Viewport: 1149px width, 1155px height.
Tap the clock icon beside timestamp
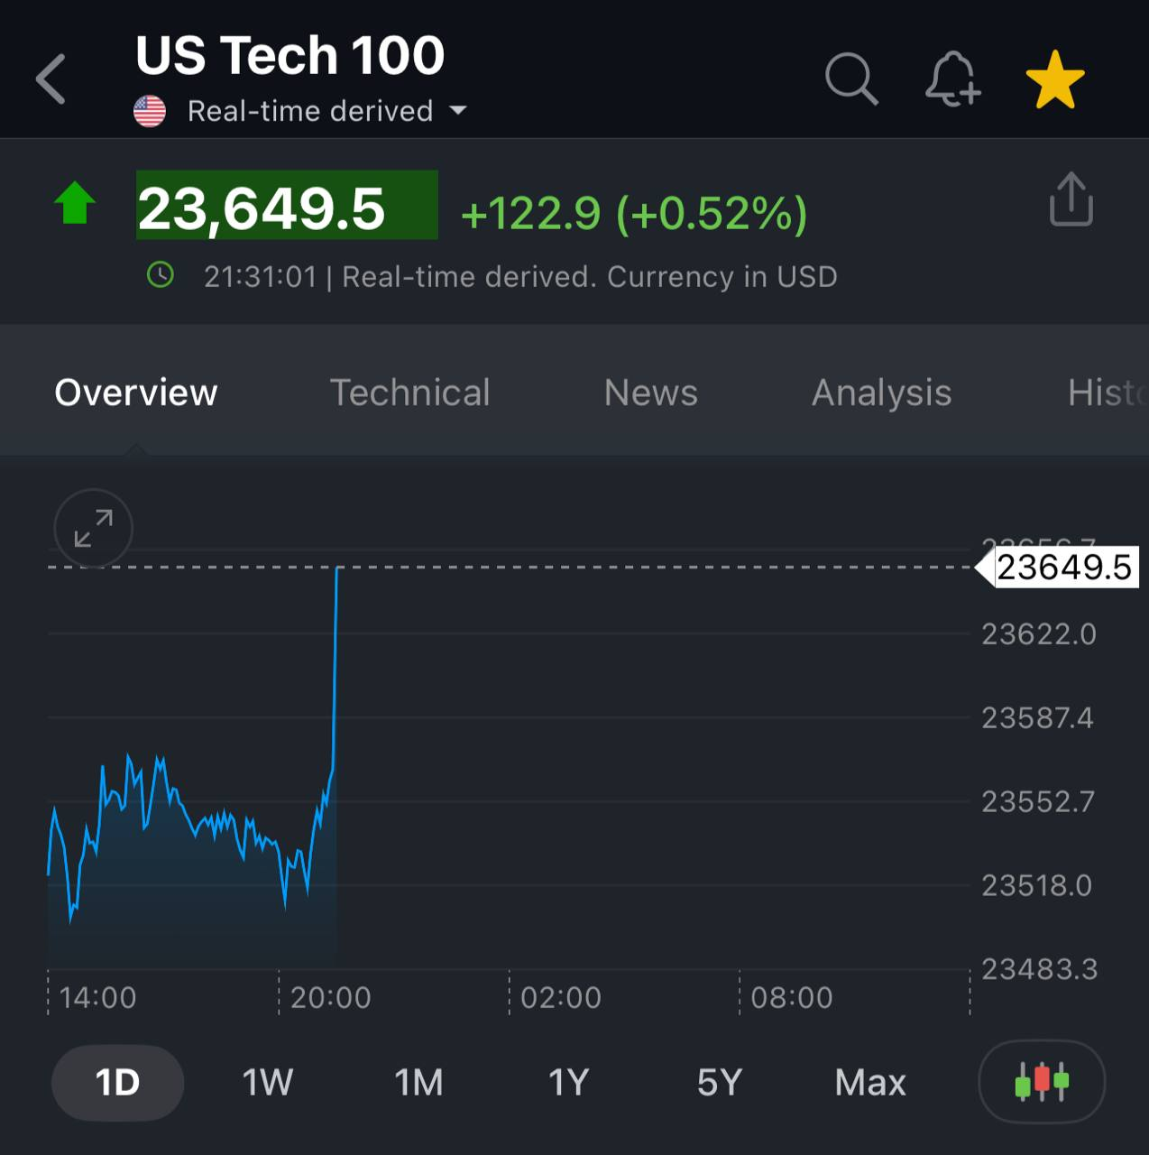click(161, 275)
